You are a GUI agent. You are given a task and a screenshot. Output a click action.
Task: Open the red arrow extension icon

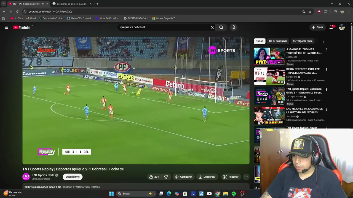319,12
